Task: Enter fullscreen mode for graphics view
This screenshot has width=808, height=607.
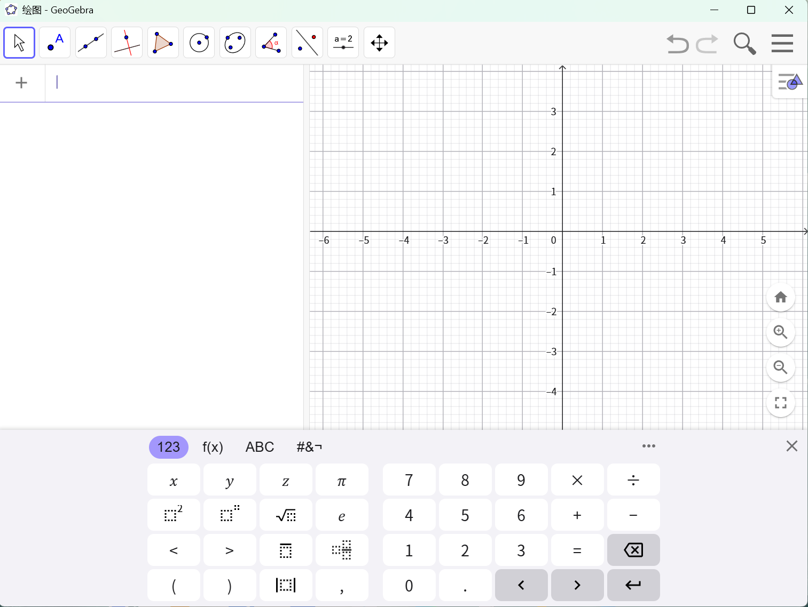Action: click(x=780, y=403)
